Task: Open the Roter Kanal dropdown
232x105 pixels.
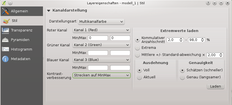Action: tap(101, 30)
